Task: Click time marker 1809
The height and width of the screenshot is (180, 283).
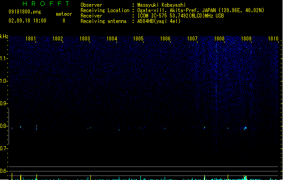Action: point(246,39)
